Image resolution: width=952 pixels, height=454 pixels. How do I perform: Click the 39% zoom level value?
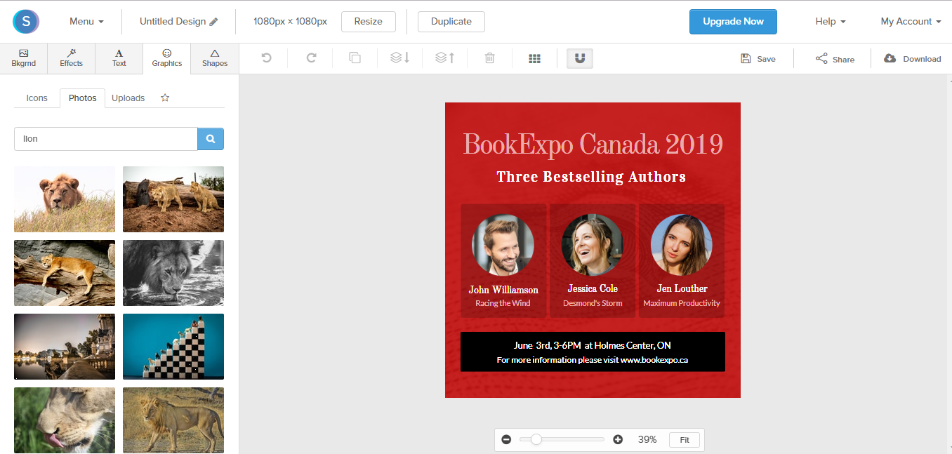(647, 440)
